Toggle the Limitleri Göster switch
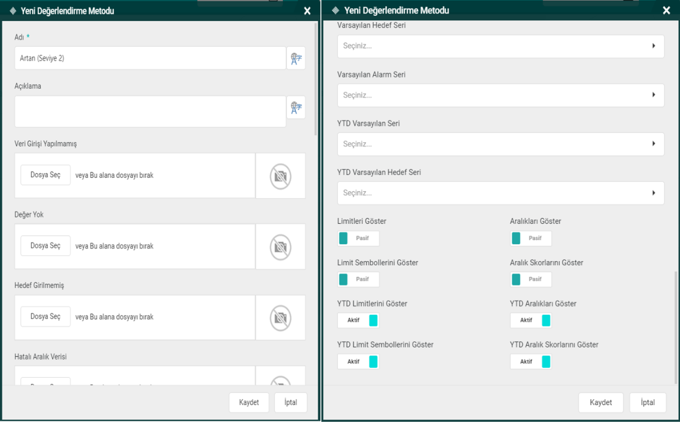The height and width of the screenshot is (422, 680). [358, 238]
